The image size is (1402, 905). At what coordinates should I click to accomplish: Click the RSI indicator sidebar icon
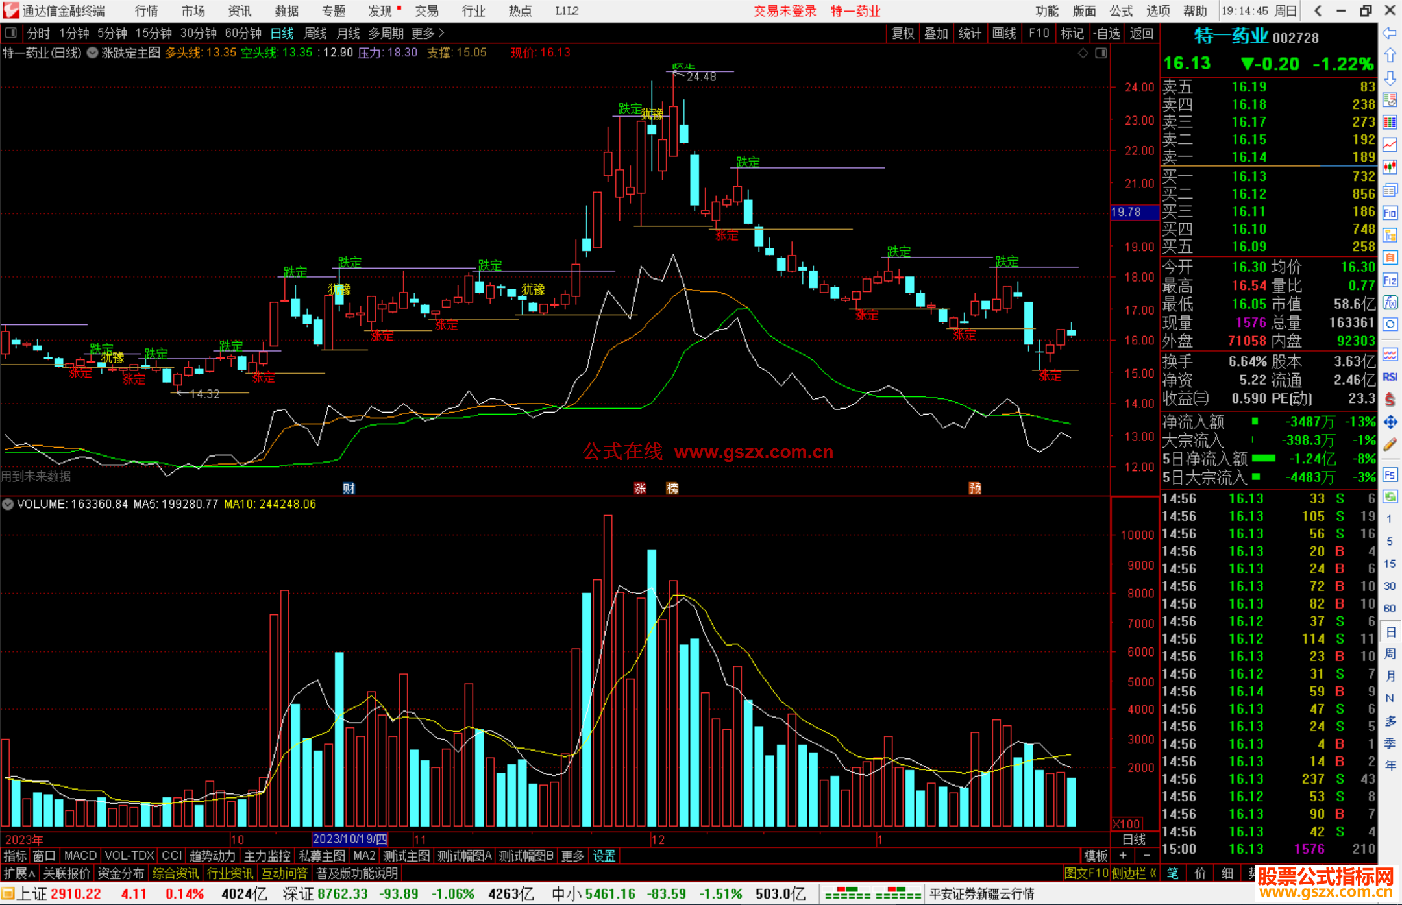click(1390, 377)
